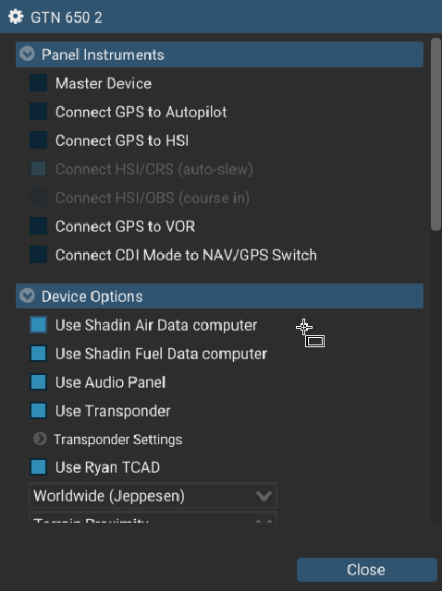Turn off Use Transponder checkbox
442x591 pixels.
click(39, 411)
